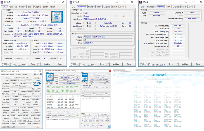Open the CPU #0 dropdown in HWiNFO
Viewport: 204px width, 131px height.
(x=49, y=82)
